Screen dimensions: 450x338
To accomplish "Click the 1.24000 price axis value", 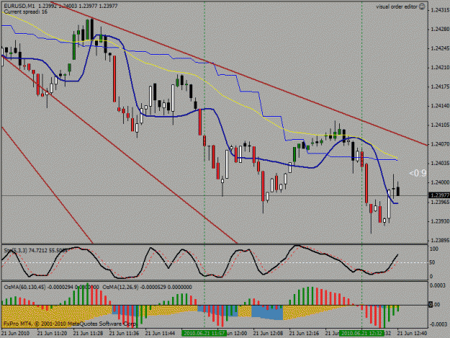I will click(440, 182).
